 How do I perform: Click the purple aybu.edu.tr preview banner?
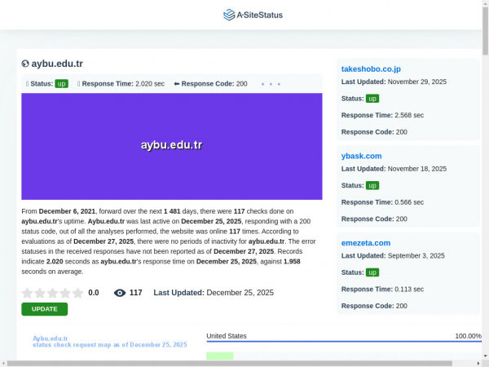click(172, 146)
